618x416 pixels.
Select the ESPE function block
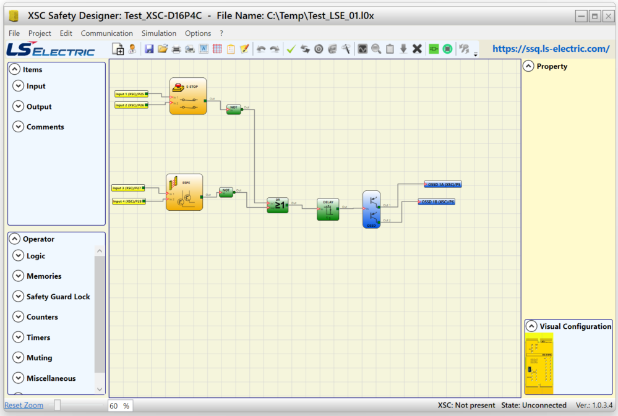[184, 192]
